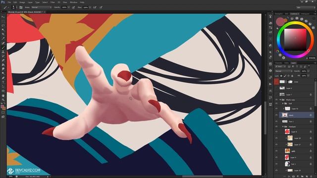Select the Healing Brush tool
Screen dimensions: 317x178
3,43
